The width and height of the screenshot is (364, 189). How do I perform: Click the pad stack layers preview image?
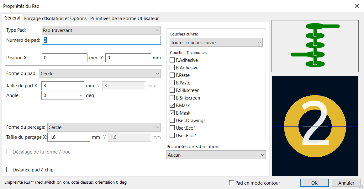tap(315, 46)
